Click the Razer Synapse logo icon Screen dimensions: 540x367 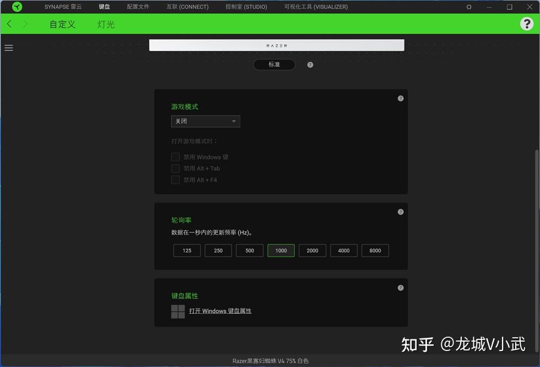(17, 7)
